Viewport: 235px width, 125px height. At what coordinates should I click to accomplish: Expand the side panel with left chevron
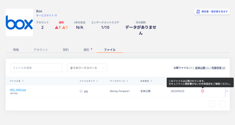tap(227, 91)
